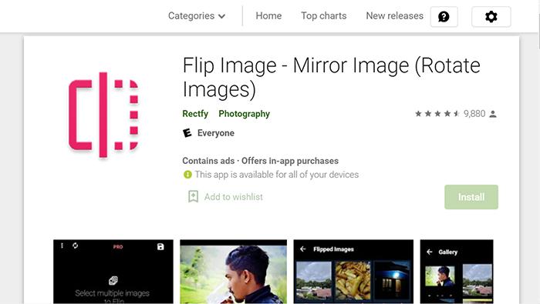Open the Categories dropdown
Image resolution: width=540 pixels, height=304 pixels.
click(197, 16)
